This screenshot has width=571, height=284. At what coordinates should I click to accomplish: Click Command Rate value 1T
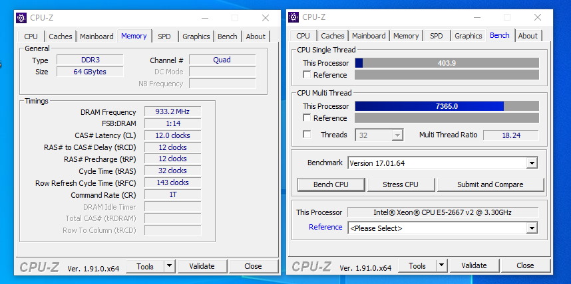[x=173, y=194]
